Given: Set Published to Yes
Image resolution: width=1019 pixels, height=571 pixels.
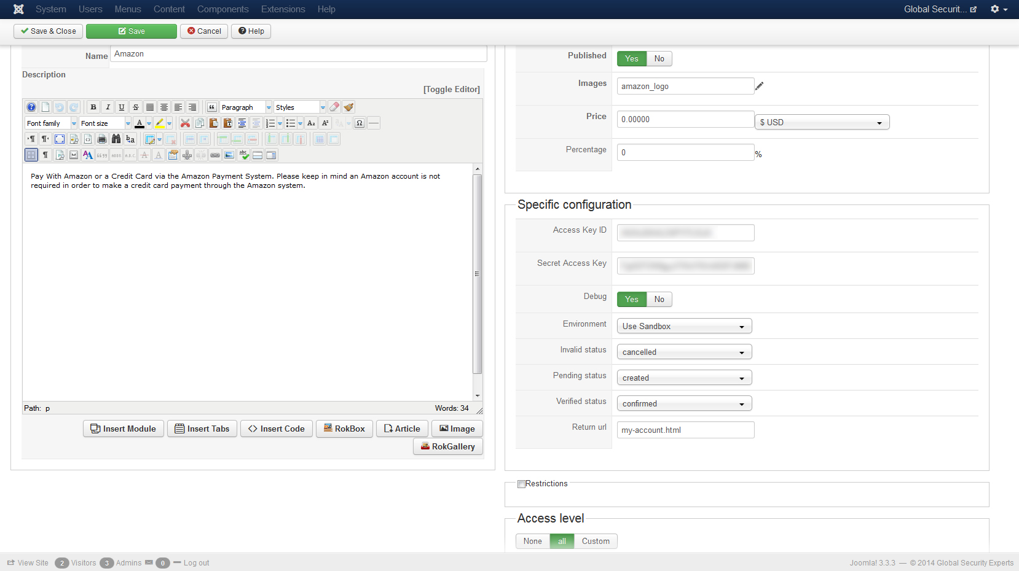Looking at the screenshot, I should pyautogui.click(x=632, y=58).
